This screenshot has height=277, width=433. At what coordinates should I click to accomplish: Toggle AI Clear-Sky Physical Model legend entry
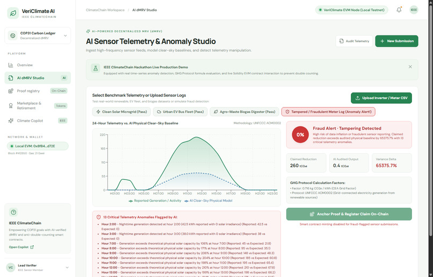pos(208,201)
